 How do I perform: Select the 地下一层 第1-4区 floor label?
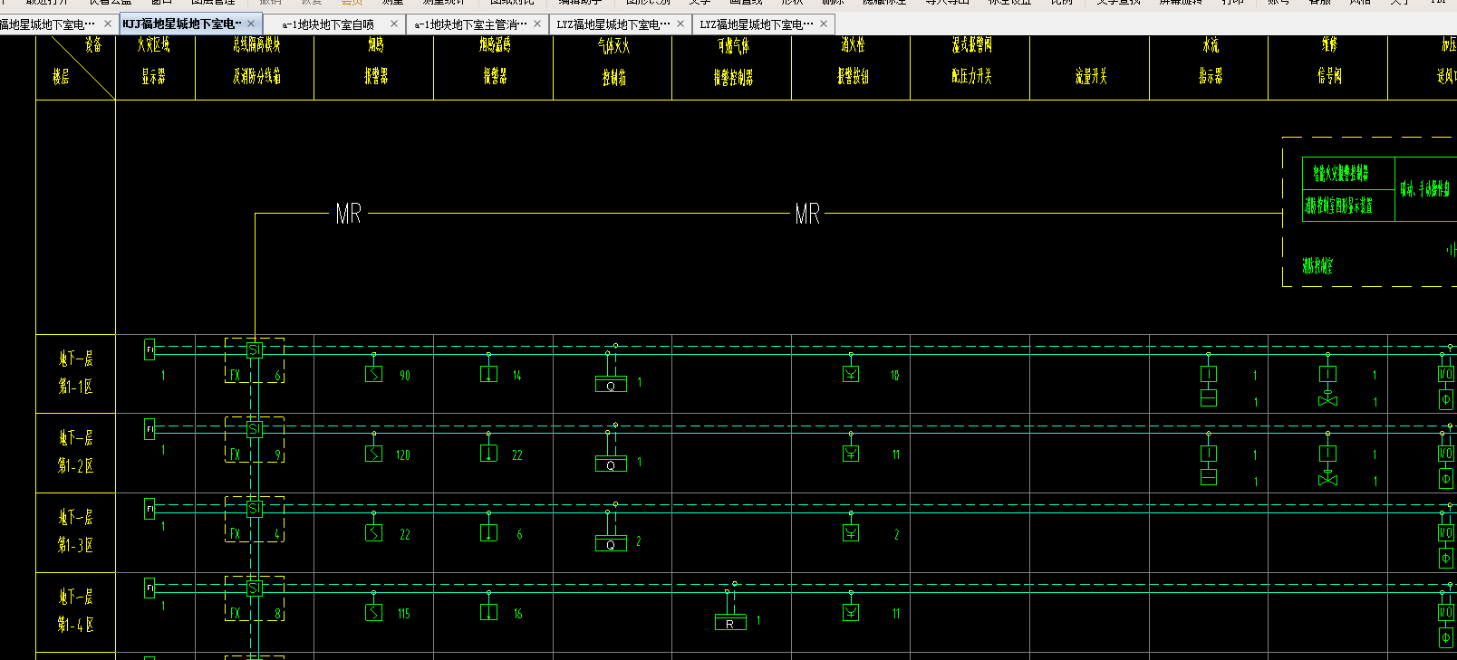pyautogui.click(x=76, y=611)
